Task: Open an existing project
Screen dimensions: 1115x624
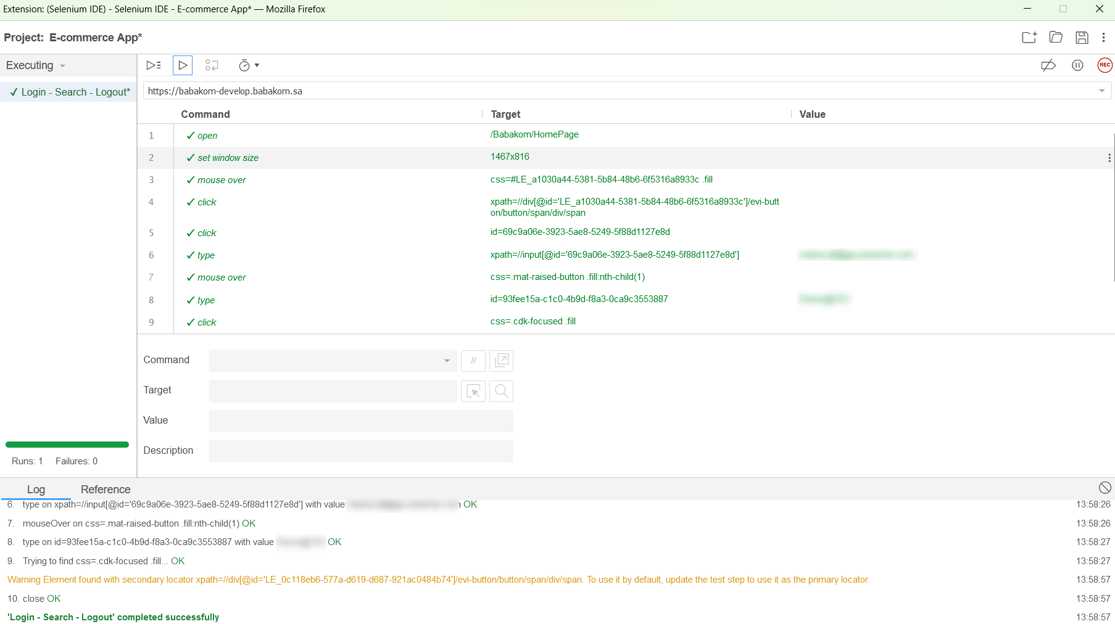Action: [x=1055, y=38]
